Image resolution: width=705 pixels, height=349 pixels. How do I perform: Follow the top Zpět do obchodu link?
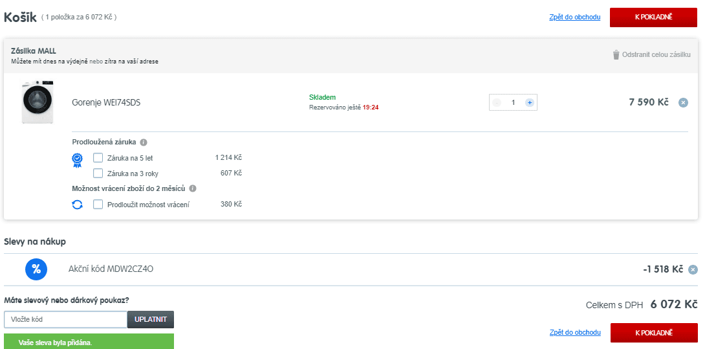[574, 17]
